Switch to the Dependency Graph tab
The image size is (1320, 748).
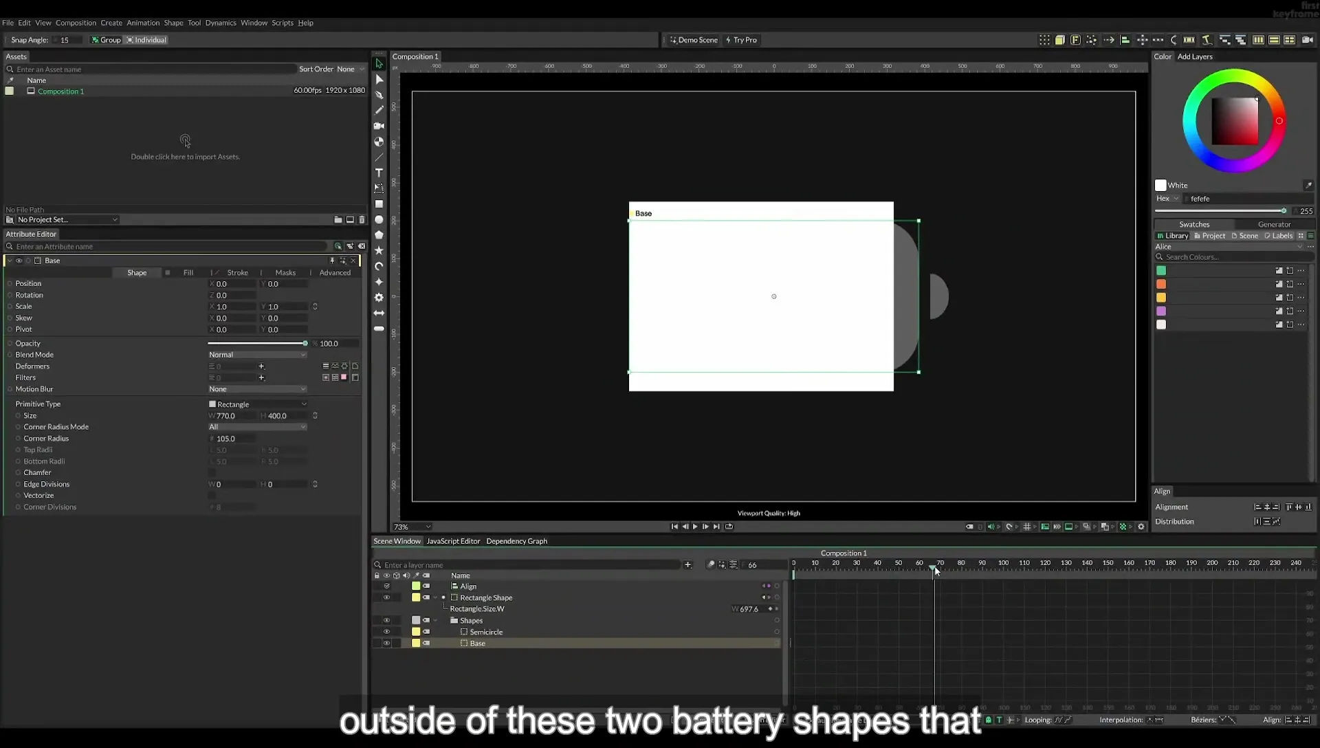pyautogui.click(x=517, y=541)
